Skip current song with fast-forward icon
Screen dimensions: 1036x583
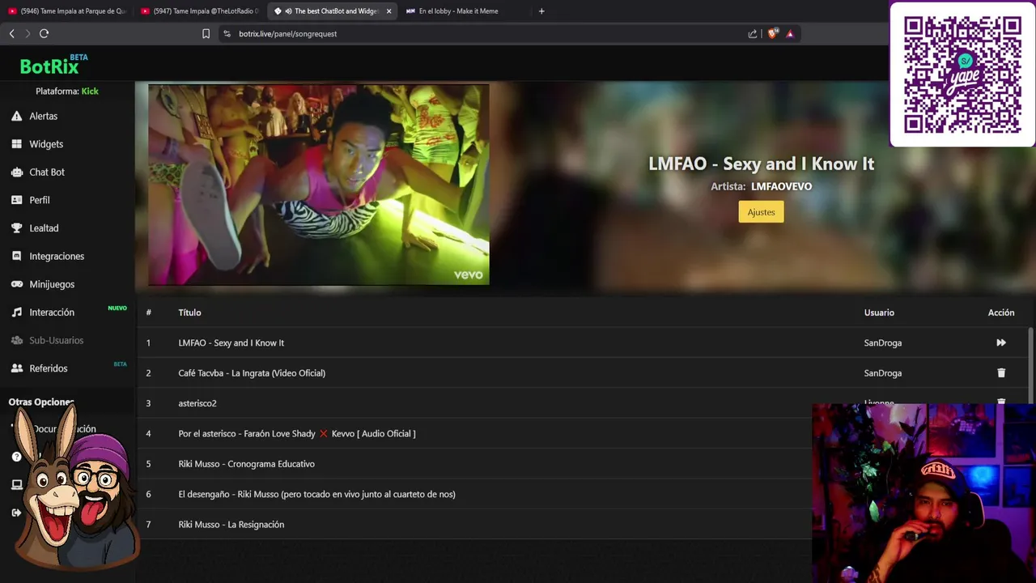coord(1001,343)
